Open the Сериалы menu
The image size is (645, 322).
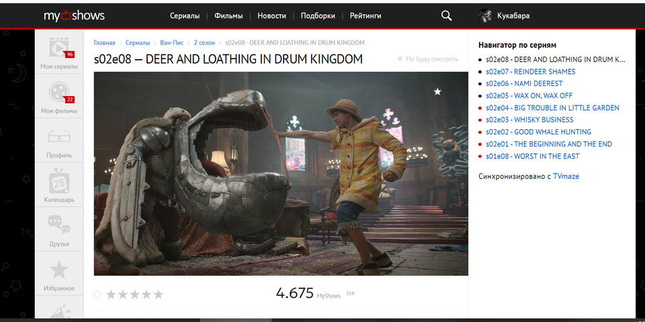coord(185,15)
